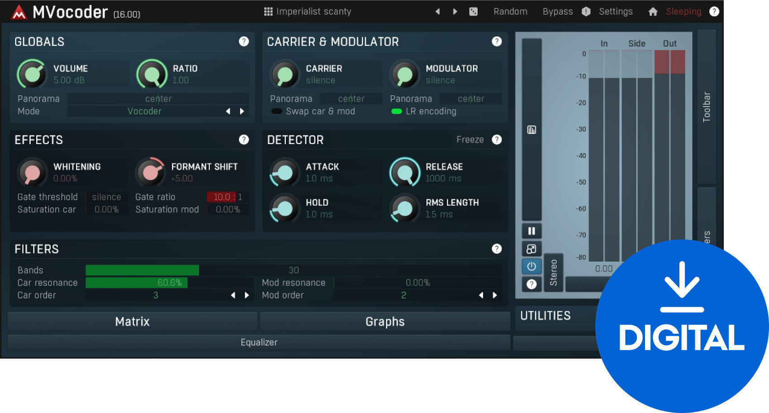Screen dimensions: 769x413
Task: Click the meter display mode icon above the meters
Action: (x=531, y=130)
